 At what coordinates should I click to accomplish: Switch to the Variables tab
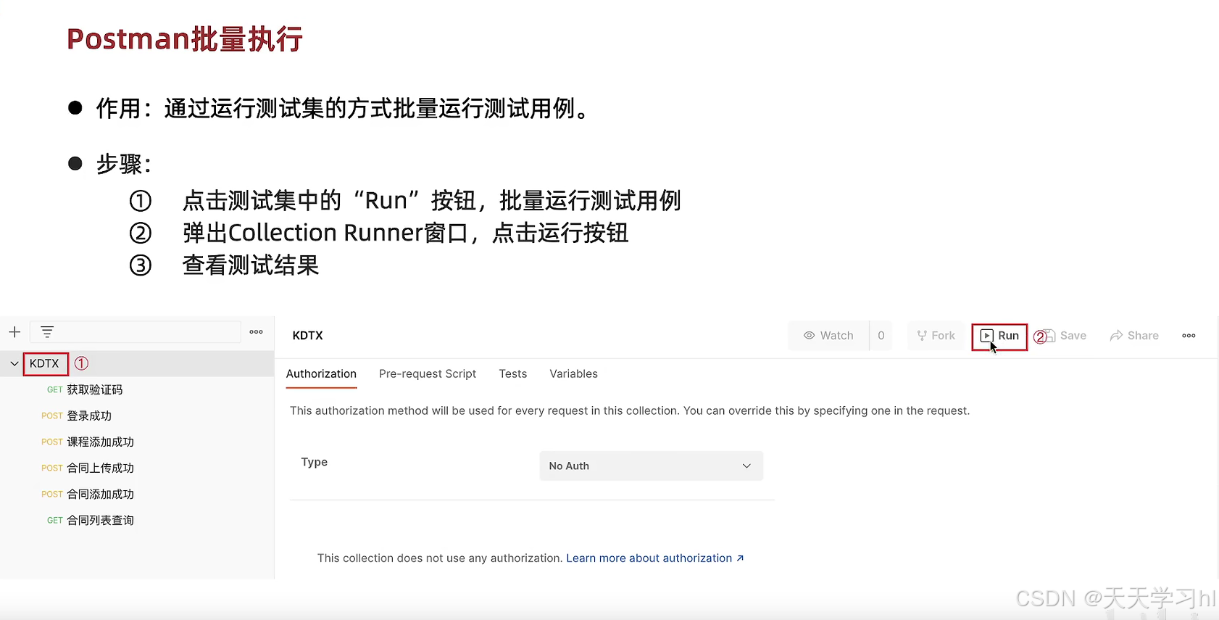click(x=573, y=374)
